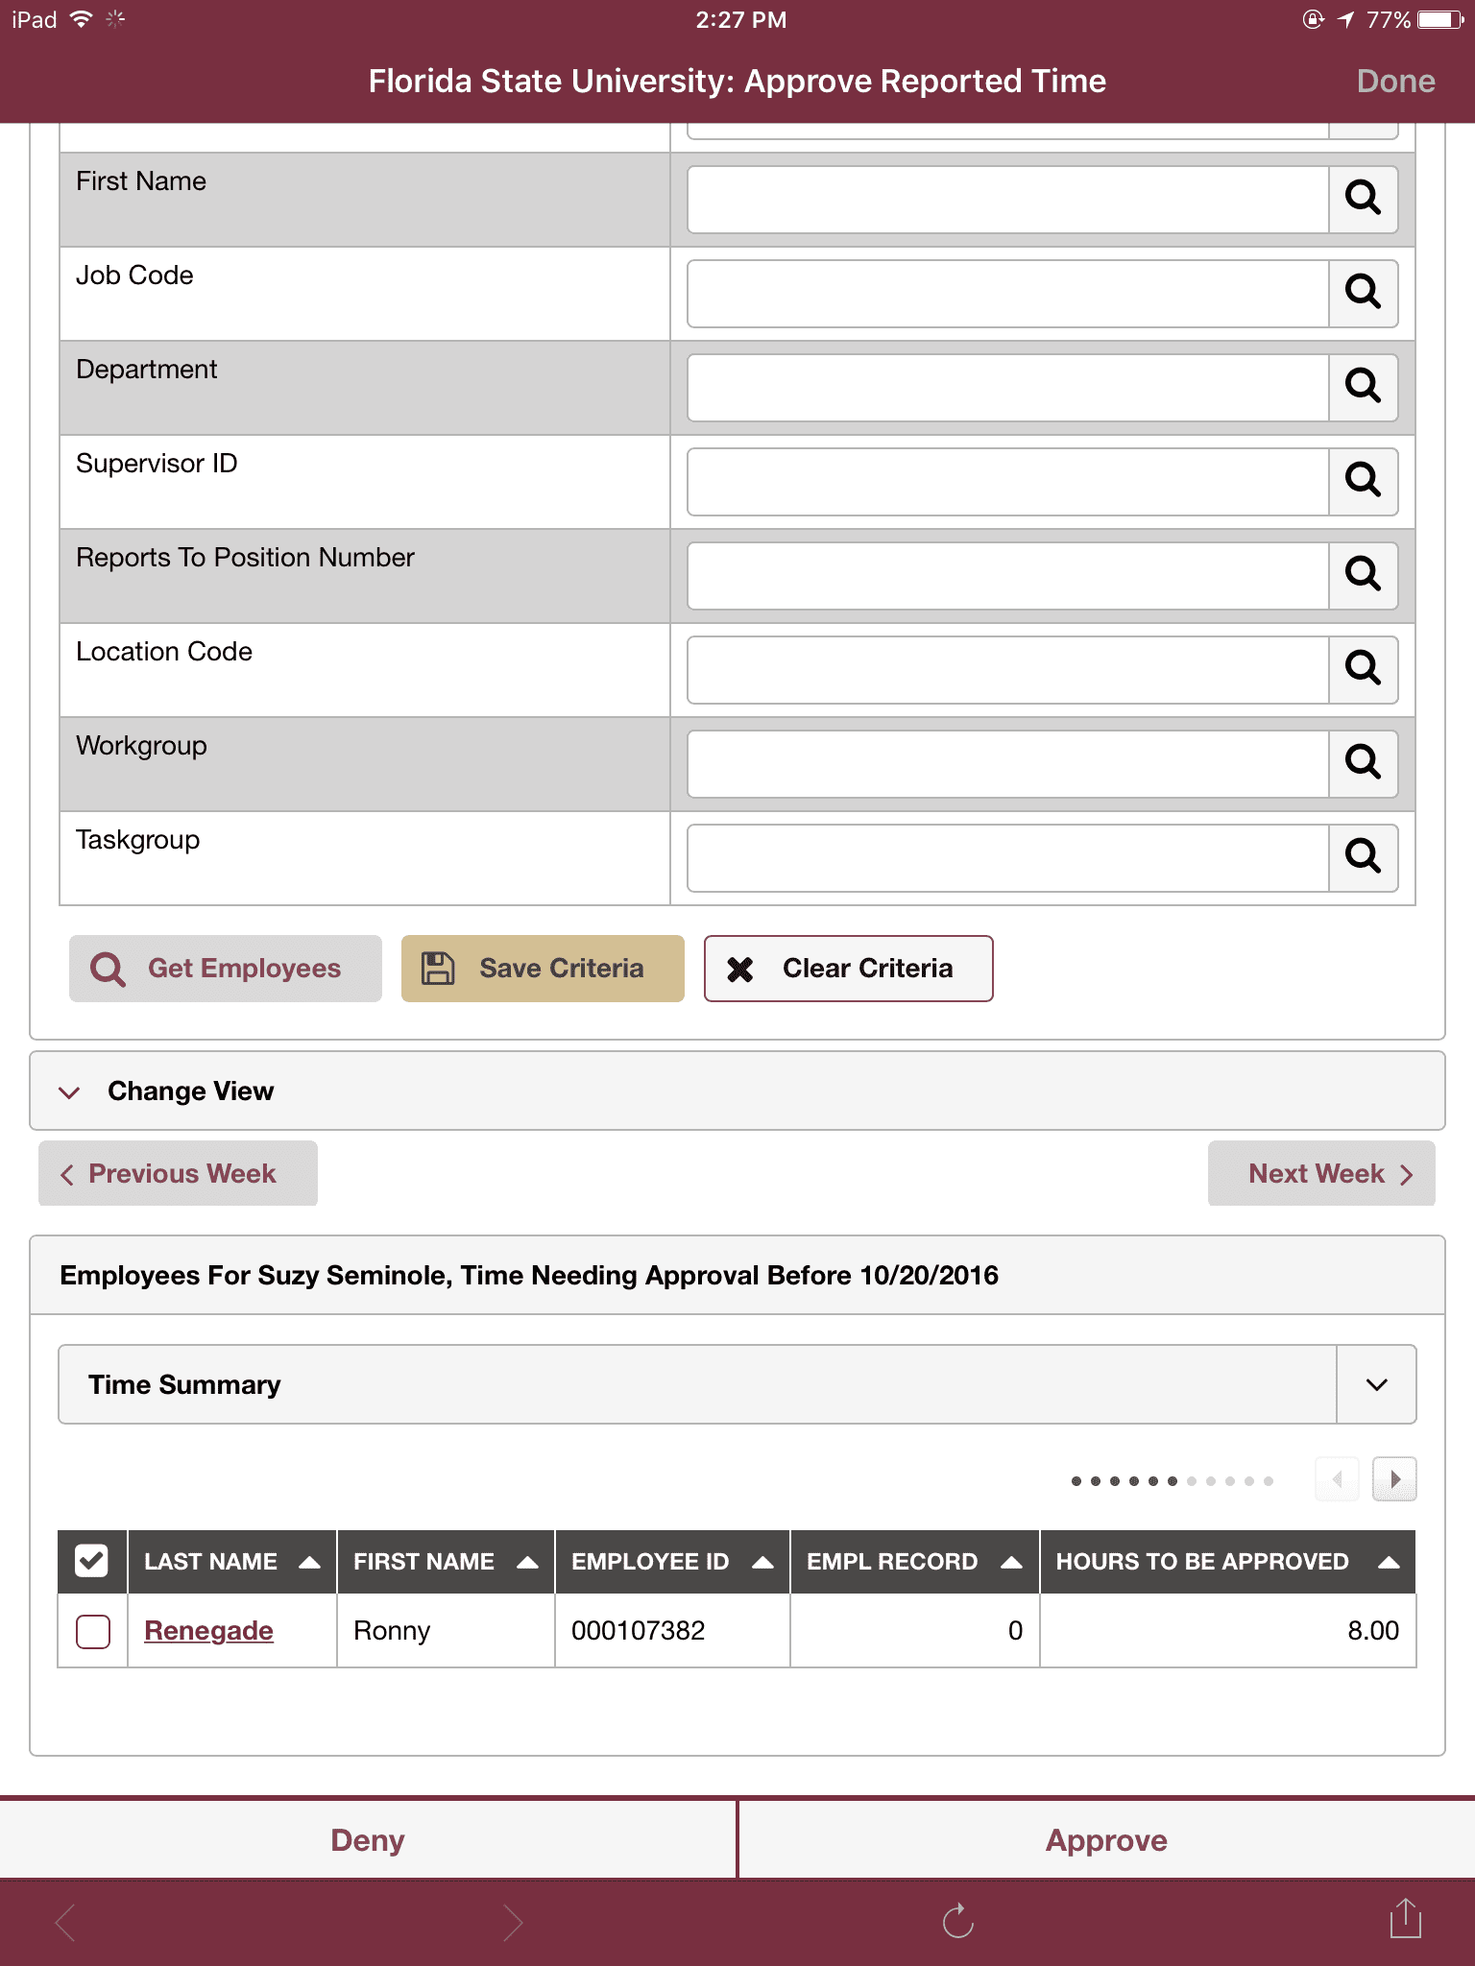Reload the page with the refresh icon

957,1921
